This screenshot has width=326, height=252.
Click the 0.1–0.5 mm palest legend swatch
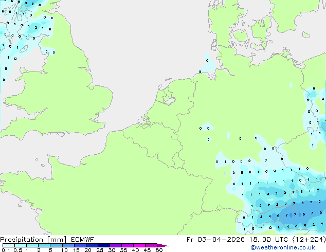(x=9, y=245)
